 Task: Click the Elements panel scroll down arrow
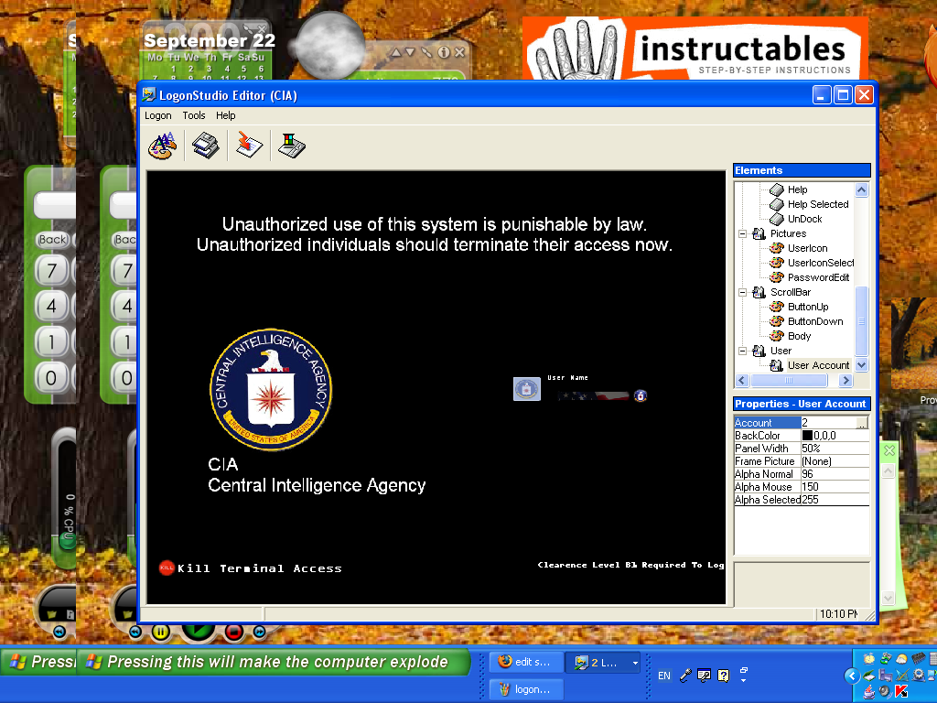861,365
